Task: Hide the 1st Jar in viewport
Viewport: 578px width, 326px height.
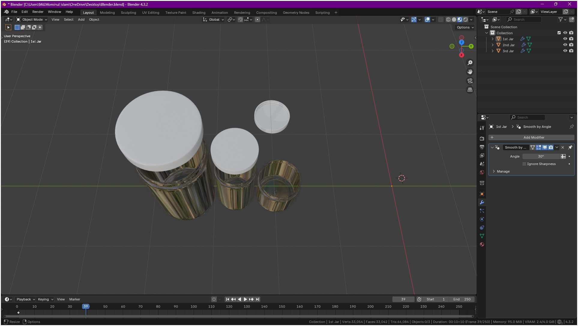Action: click(565, 39)
